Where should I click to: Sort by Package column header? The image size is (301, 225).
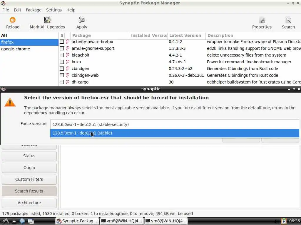tap(100, 35)
